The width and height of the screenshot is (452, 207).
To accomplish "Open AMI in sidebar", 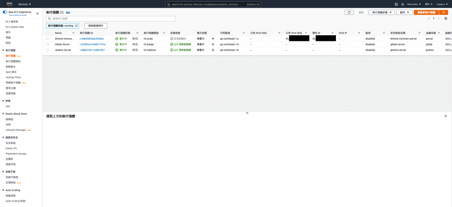I will pyautogui.click(x=8, y=107).
